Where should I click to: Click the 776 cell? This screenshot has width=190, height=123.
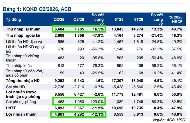click(x=140, y=49)
